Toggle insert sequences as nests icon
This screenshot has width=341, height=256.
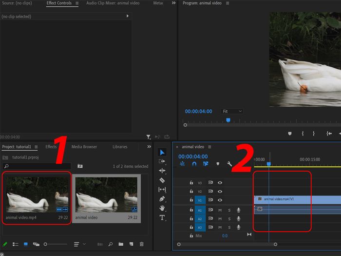(182, 164)
